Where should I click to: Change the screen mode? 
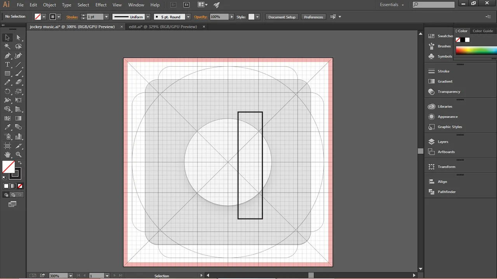(12, 204)
